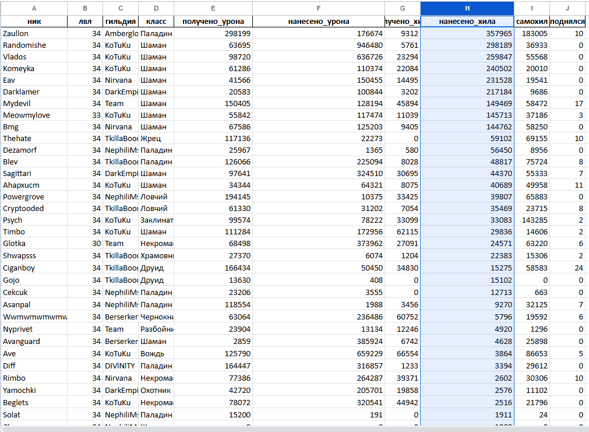Select the cell with nickname Darklamer
The image size is (589, 432).
pos(34,92)
